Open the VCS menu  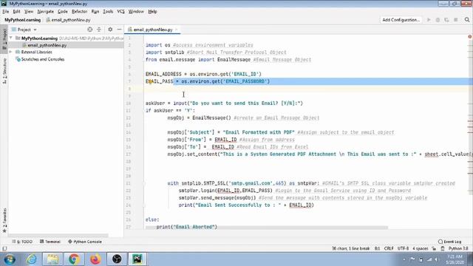(120, 12)
